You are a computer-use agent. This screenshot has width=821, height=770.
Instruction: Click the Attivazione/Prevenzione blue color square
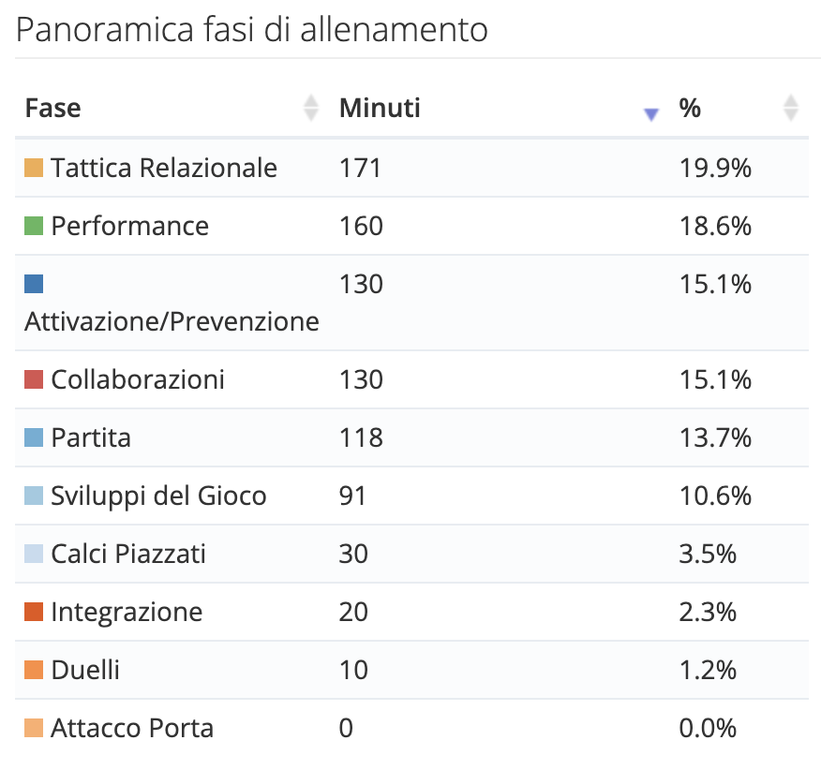tap(35, 284)
